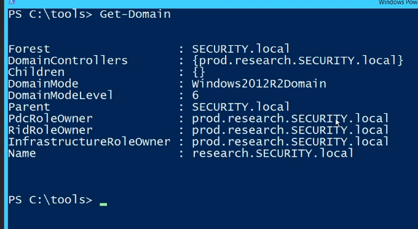The width and height of the screenshot is (418, 229).
Task: Click the RidRoleOwner hostname value
Action: click(290, 130)
